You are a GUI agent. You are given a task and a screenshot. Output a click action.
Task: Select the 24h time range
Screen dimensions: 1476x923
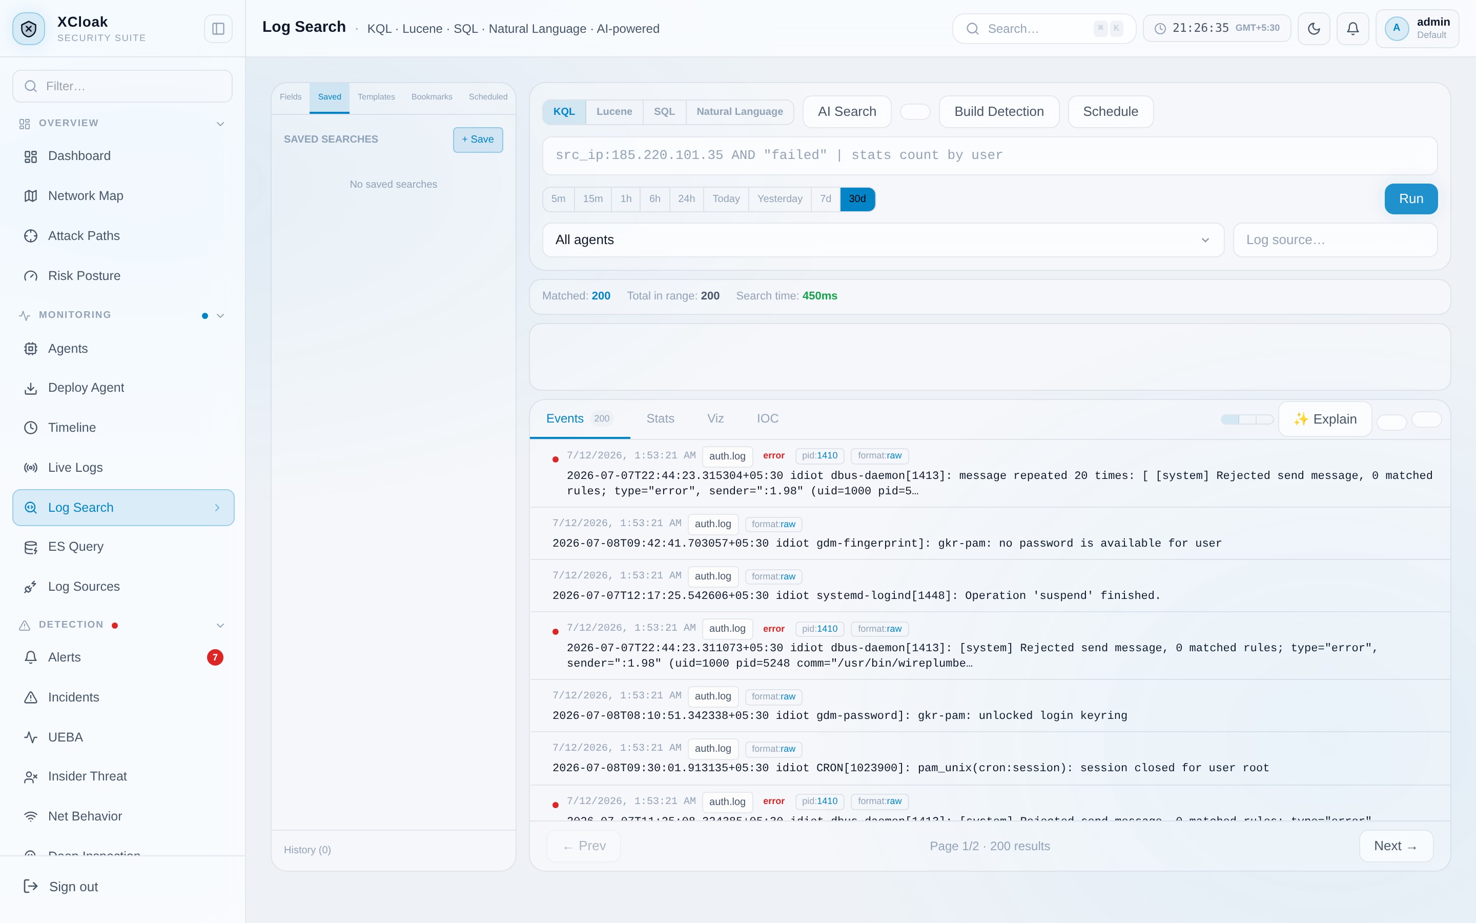(686, 199)
